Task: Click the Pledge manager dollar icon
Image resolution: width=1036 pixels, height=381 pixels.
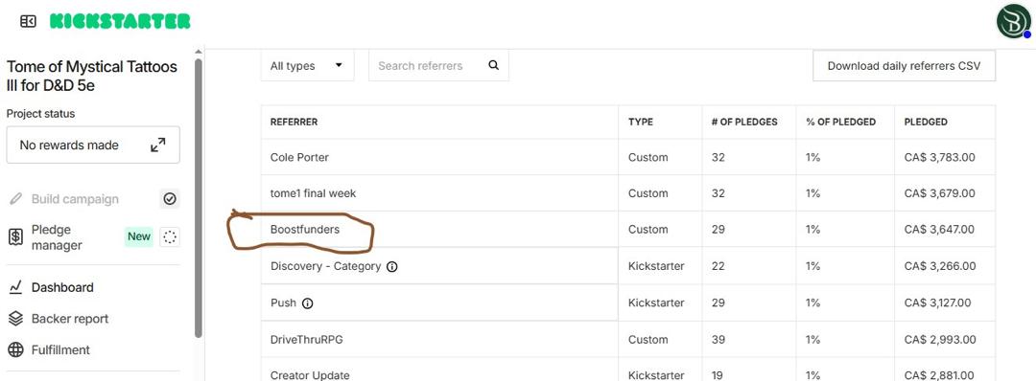Action: (x=16, y=237)
